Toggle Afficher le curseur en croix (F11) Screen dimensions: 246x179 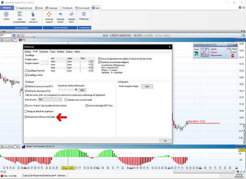(26, 86)
